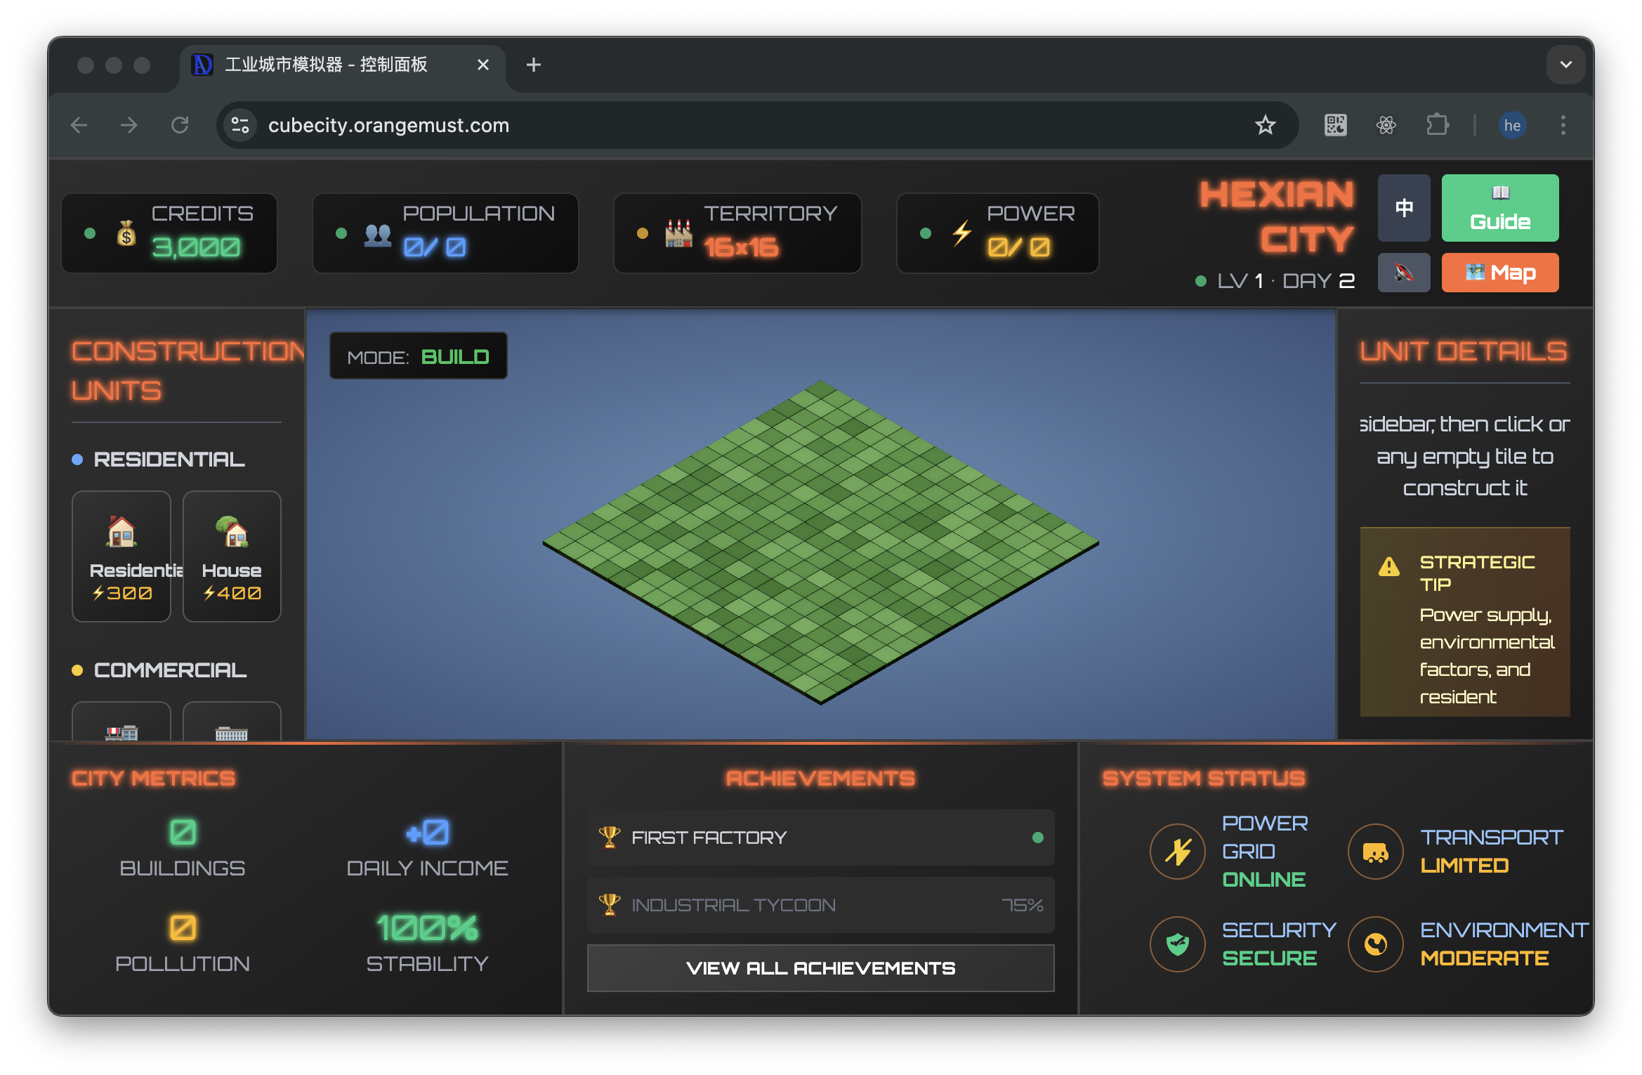Image resolution: width=1642 pixels, height=1075 pixels.
Task: Expand the tab search chevron dropdown
Action: pos(1565,65)
